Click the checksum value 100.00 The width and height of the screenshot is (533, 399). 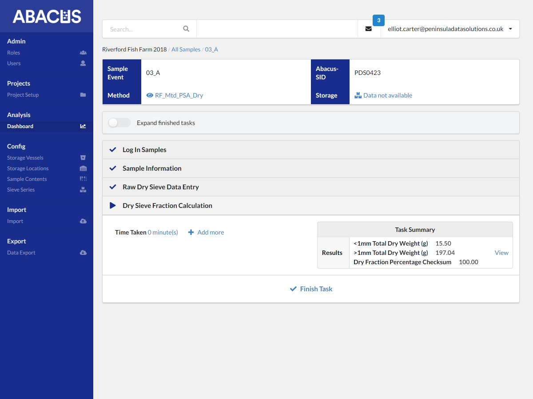469,262
